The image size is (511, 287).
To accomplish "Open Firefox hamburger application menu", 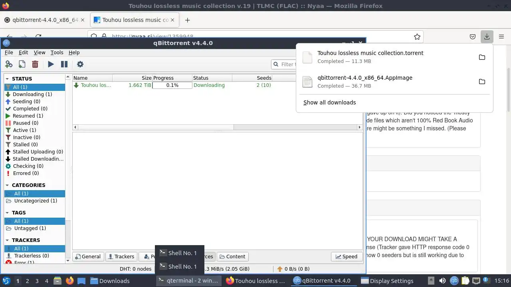I will (501, 37).
